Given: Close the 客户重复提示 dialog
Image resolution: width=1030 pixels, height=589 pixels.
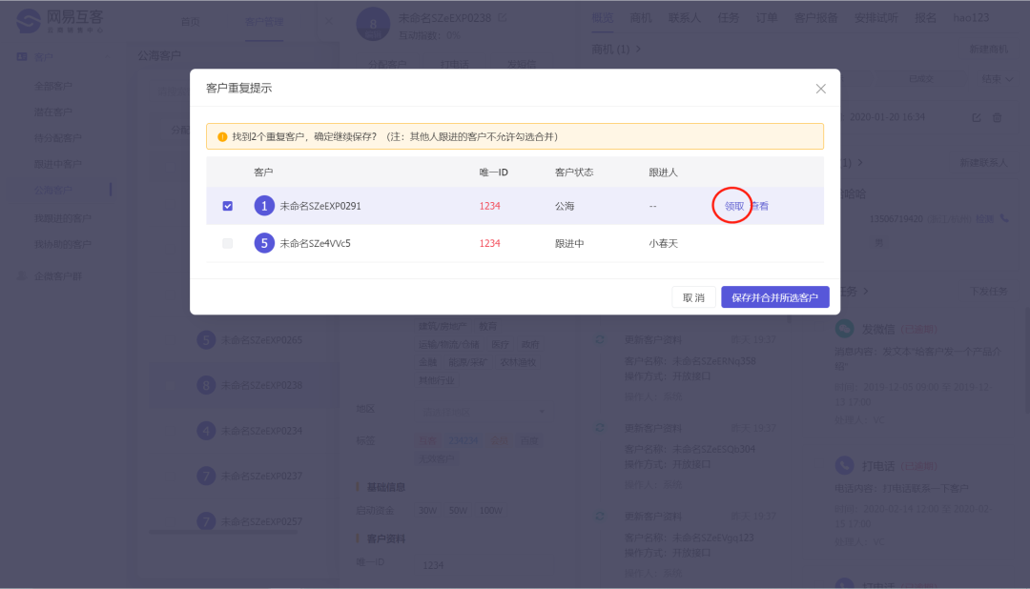Looking at the screenshot, I should point(820,89).
